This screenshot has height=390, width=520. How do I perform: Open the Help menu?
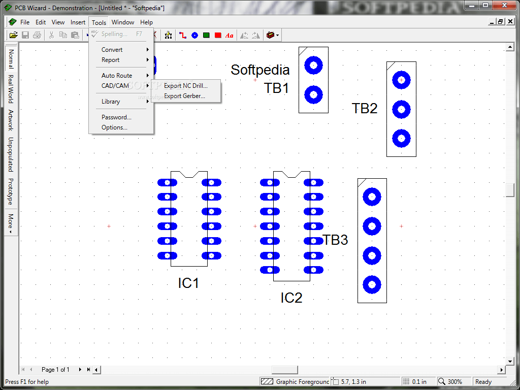(146, 22)
